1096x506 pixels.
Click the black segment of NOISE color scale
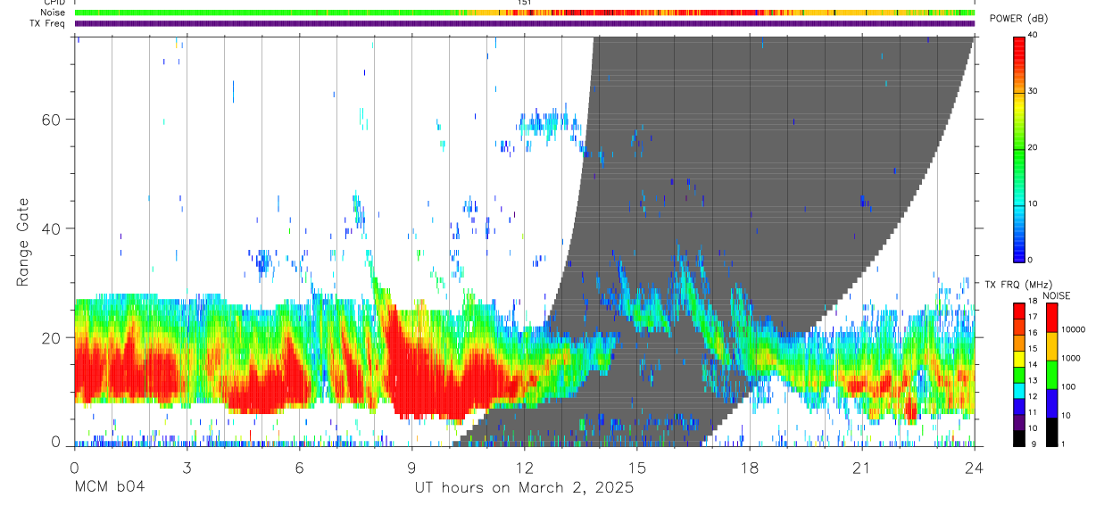pos(1054,431)
